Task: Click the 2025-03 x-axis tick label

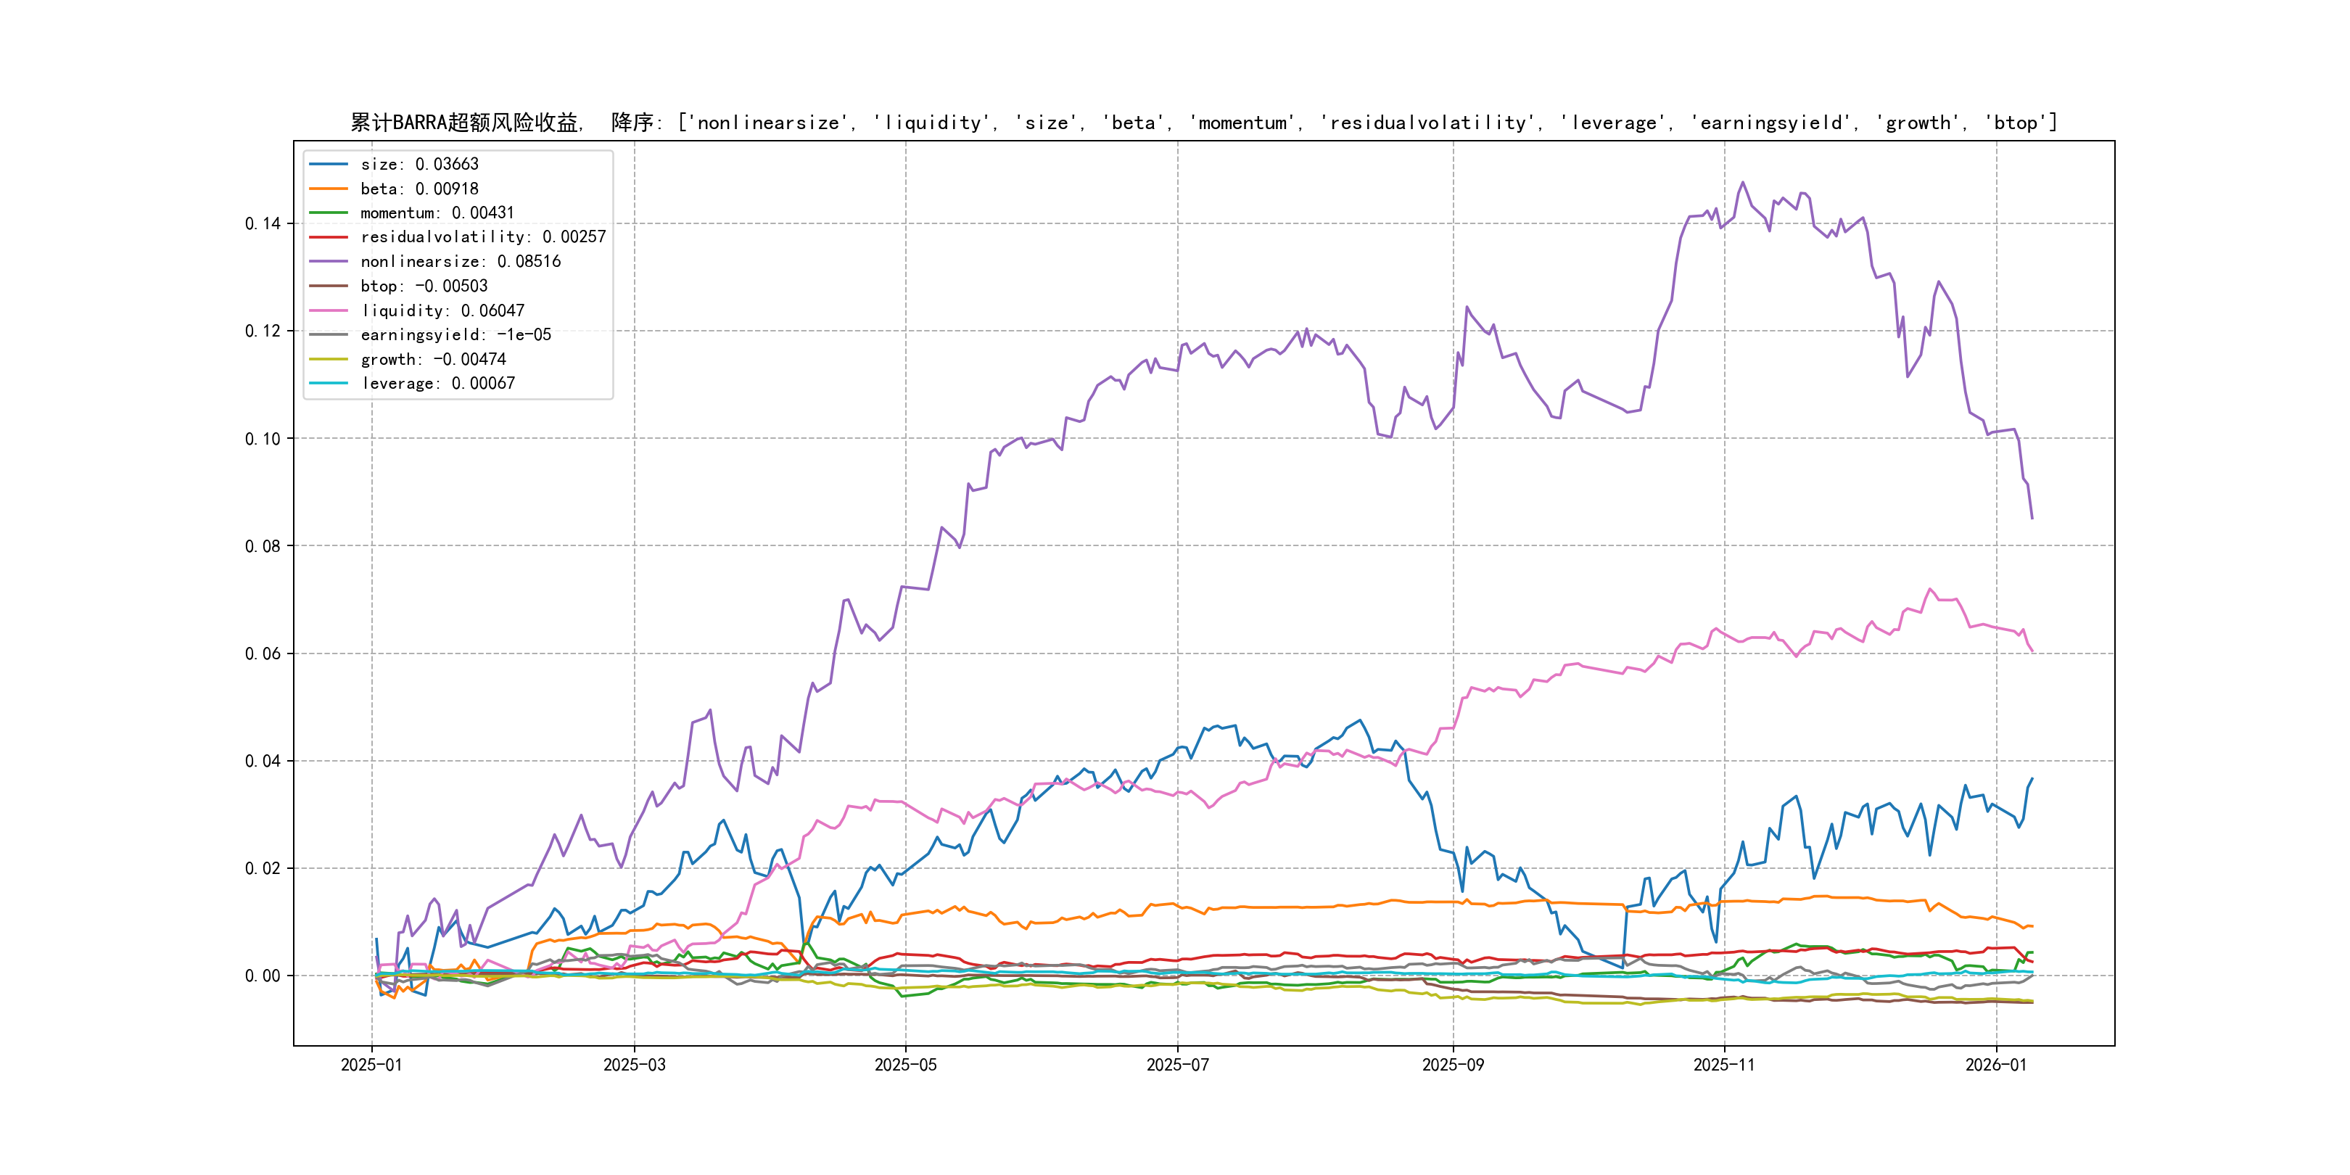Action: (x=634, y=1065)
